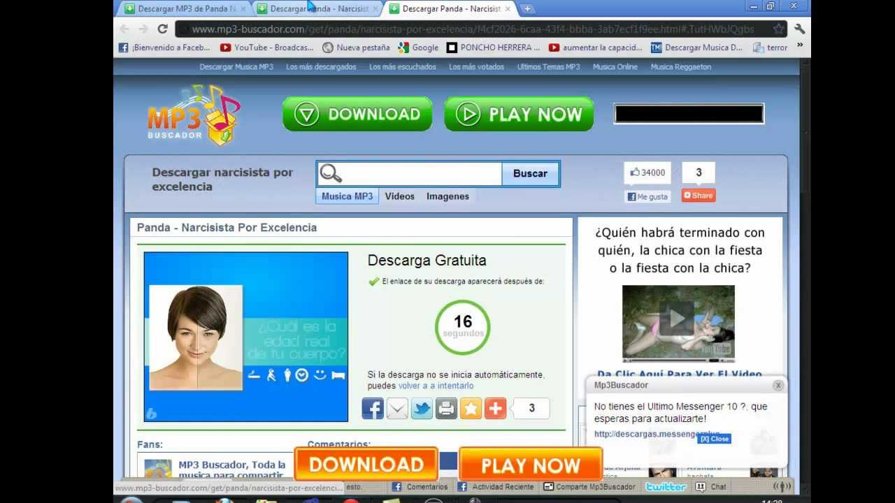Close the Mp3Buscador messenger popup
The image size is (895, 503).
778,385
